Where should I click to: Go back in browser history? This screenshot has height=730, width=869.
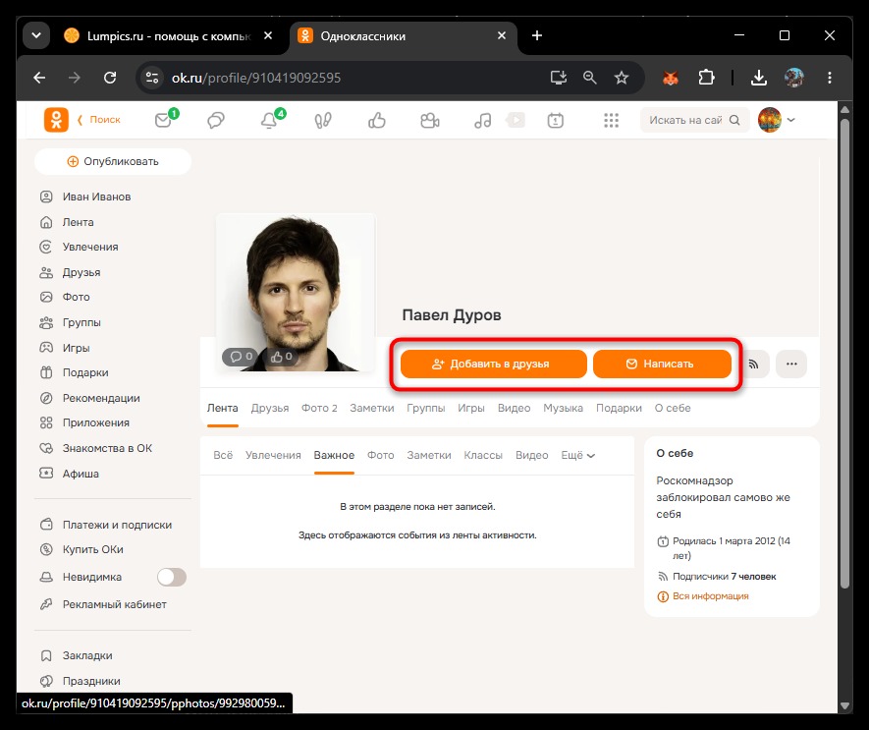pos(39,78)
